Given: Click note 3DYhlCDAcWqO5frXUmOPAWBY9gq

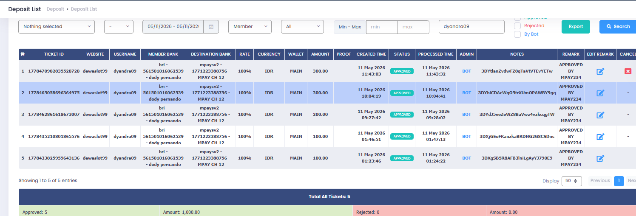Looking at the screenshot, I should pyautogui.click(x=517, y=93).
